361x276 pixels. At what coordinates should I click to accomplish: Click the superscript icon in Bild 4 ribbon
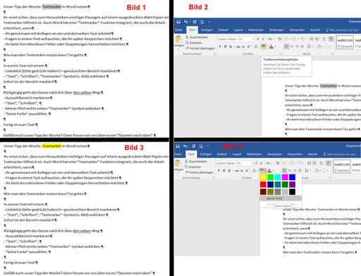pyautogui.click(x=247, y=170)
